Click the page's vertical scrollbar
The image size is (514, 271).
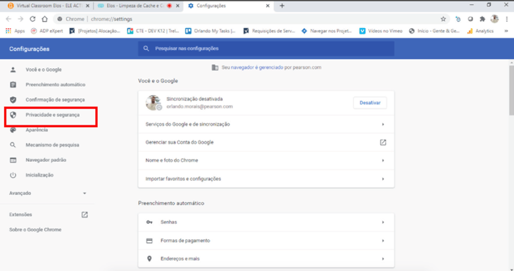tap(511, 90)
